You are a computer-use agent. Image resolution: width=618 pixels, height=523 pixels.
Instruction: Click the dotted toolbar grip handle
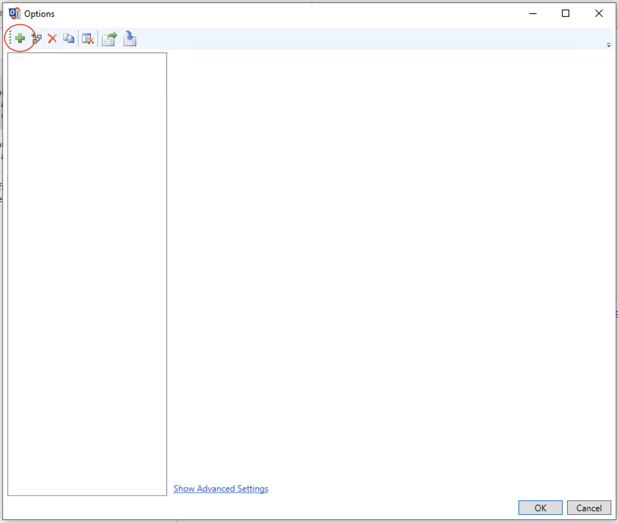pos(10,38)
